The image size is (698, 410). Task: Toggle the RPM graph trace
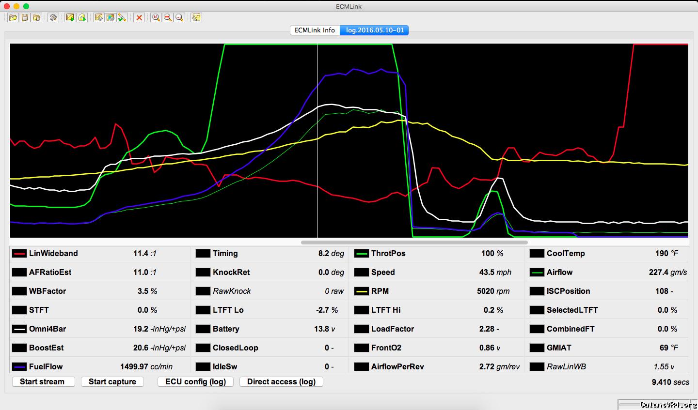tap(362, 291)
